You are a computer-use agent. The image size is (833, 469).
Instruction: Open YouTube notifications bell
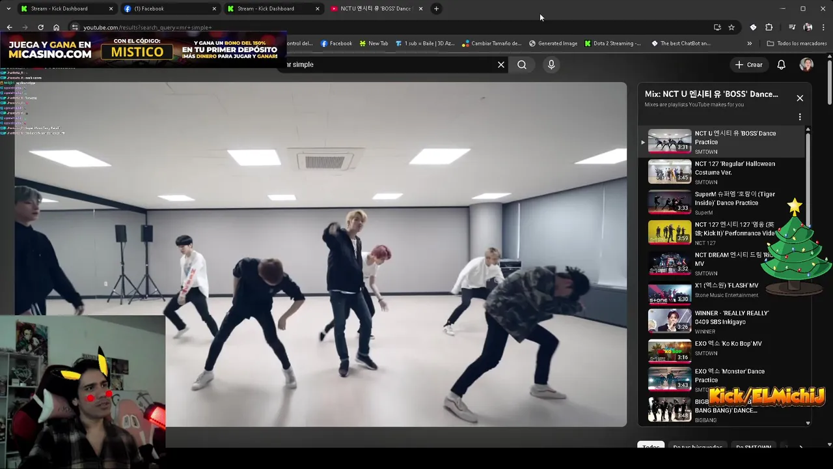coord(782,64)
